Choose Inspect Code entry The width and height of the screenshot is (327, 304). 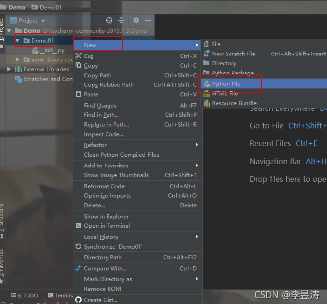pyautogui.click(x=138, y=134)
